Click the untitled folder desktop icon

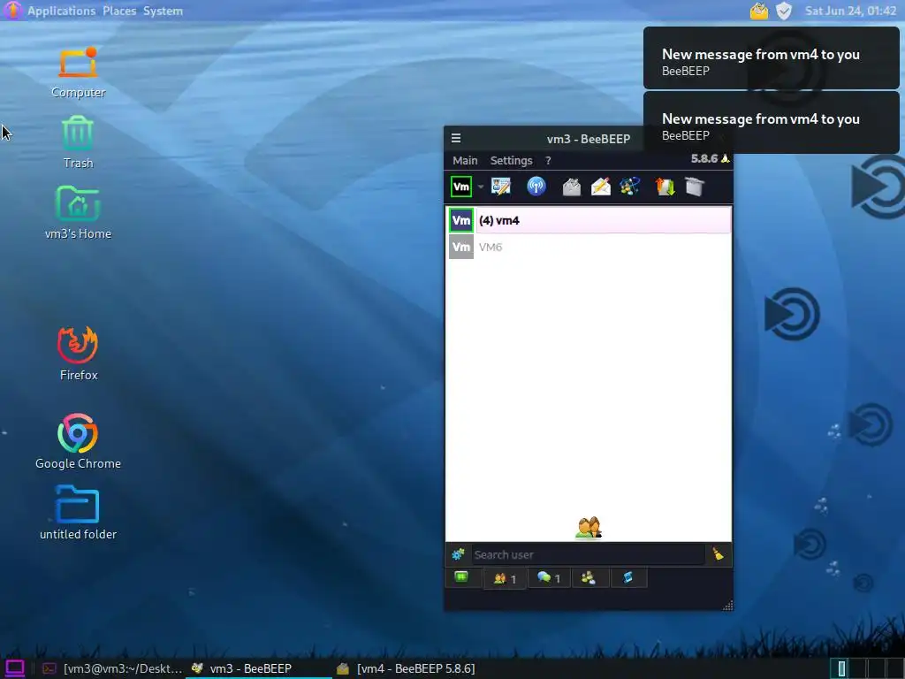[x=78, y=513]
